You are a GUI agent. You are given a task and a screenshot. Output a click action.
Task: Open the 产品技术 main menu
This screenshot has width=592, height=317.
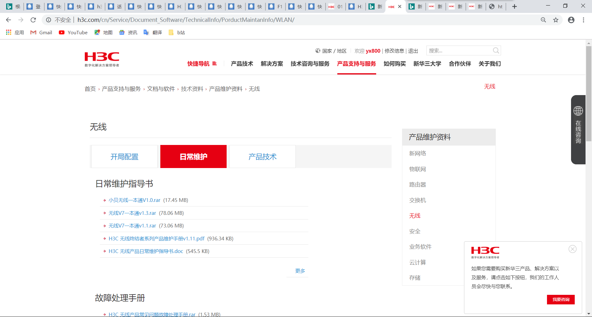coord(242,64)
